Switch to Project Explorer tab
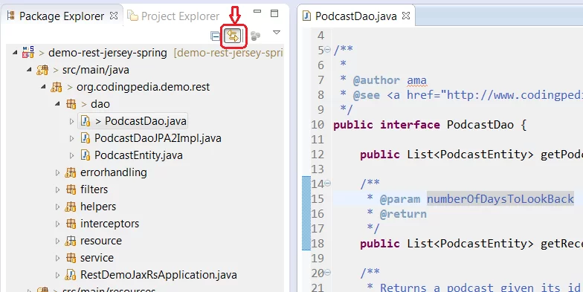Image resolution: width=583 pixels, height=292 pixels. tap(180, 16)
